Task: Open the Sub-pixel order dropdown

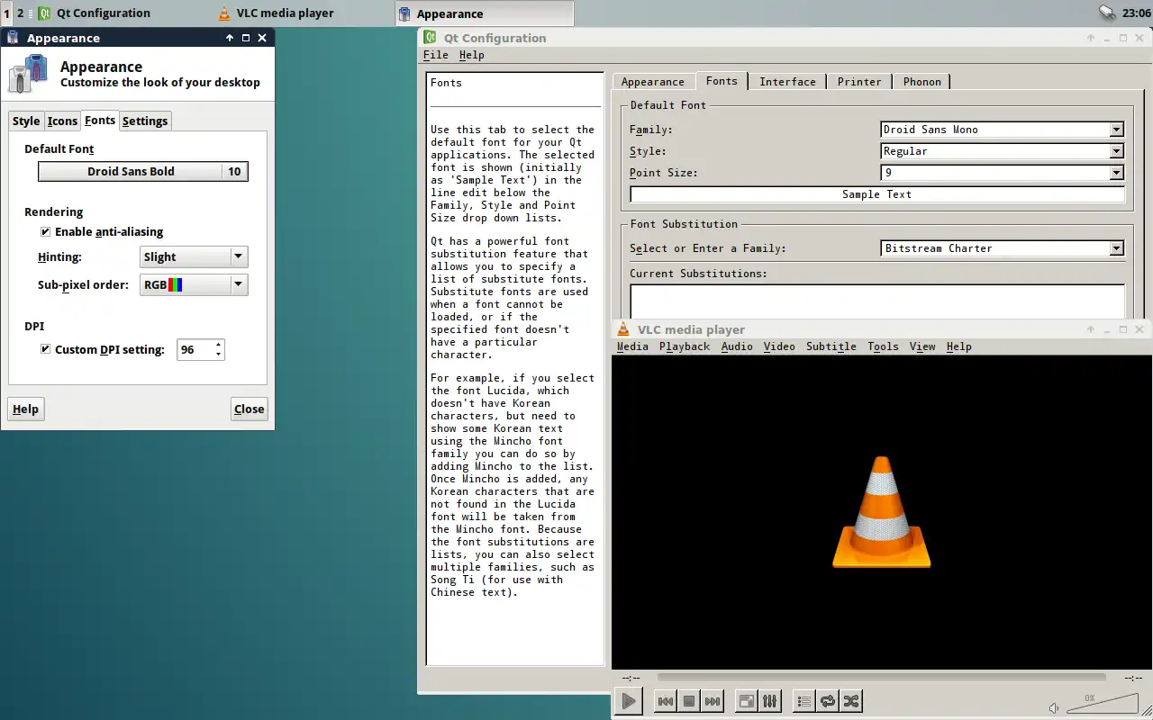Action: click(x=194, y=284)
